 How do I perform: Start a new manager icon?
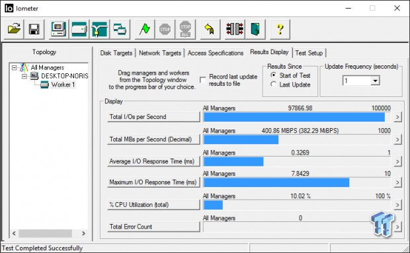(x=59, y=29)
